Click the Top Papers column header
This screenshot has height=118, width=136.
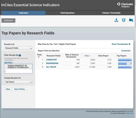pos(121,56)
